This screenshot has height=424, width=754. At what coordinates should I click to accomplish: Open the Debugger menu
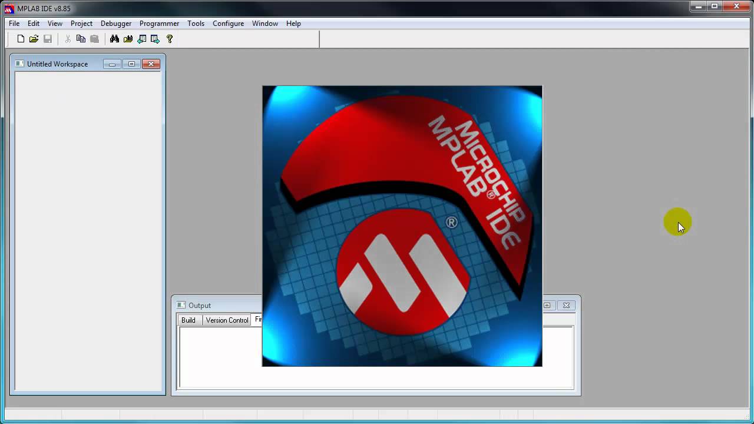pyautogui.click(x=116, y=24)
